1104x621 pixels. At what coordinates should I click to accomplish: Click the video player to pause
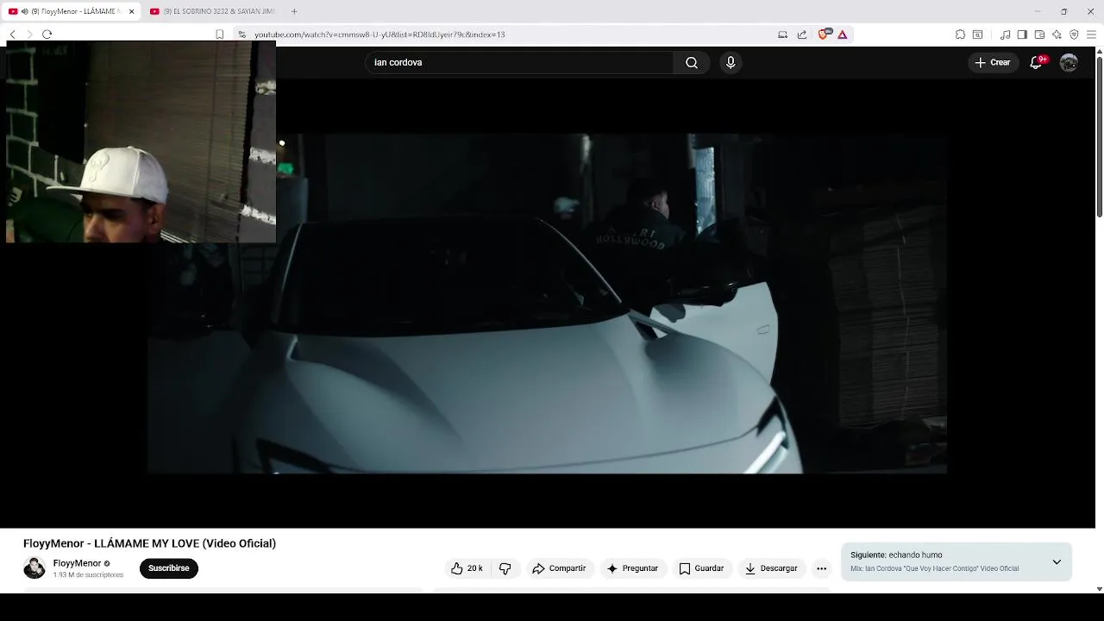click(x=547, y=304)
